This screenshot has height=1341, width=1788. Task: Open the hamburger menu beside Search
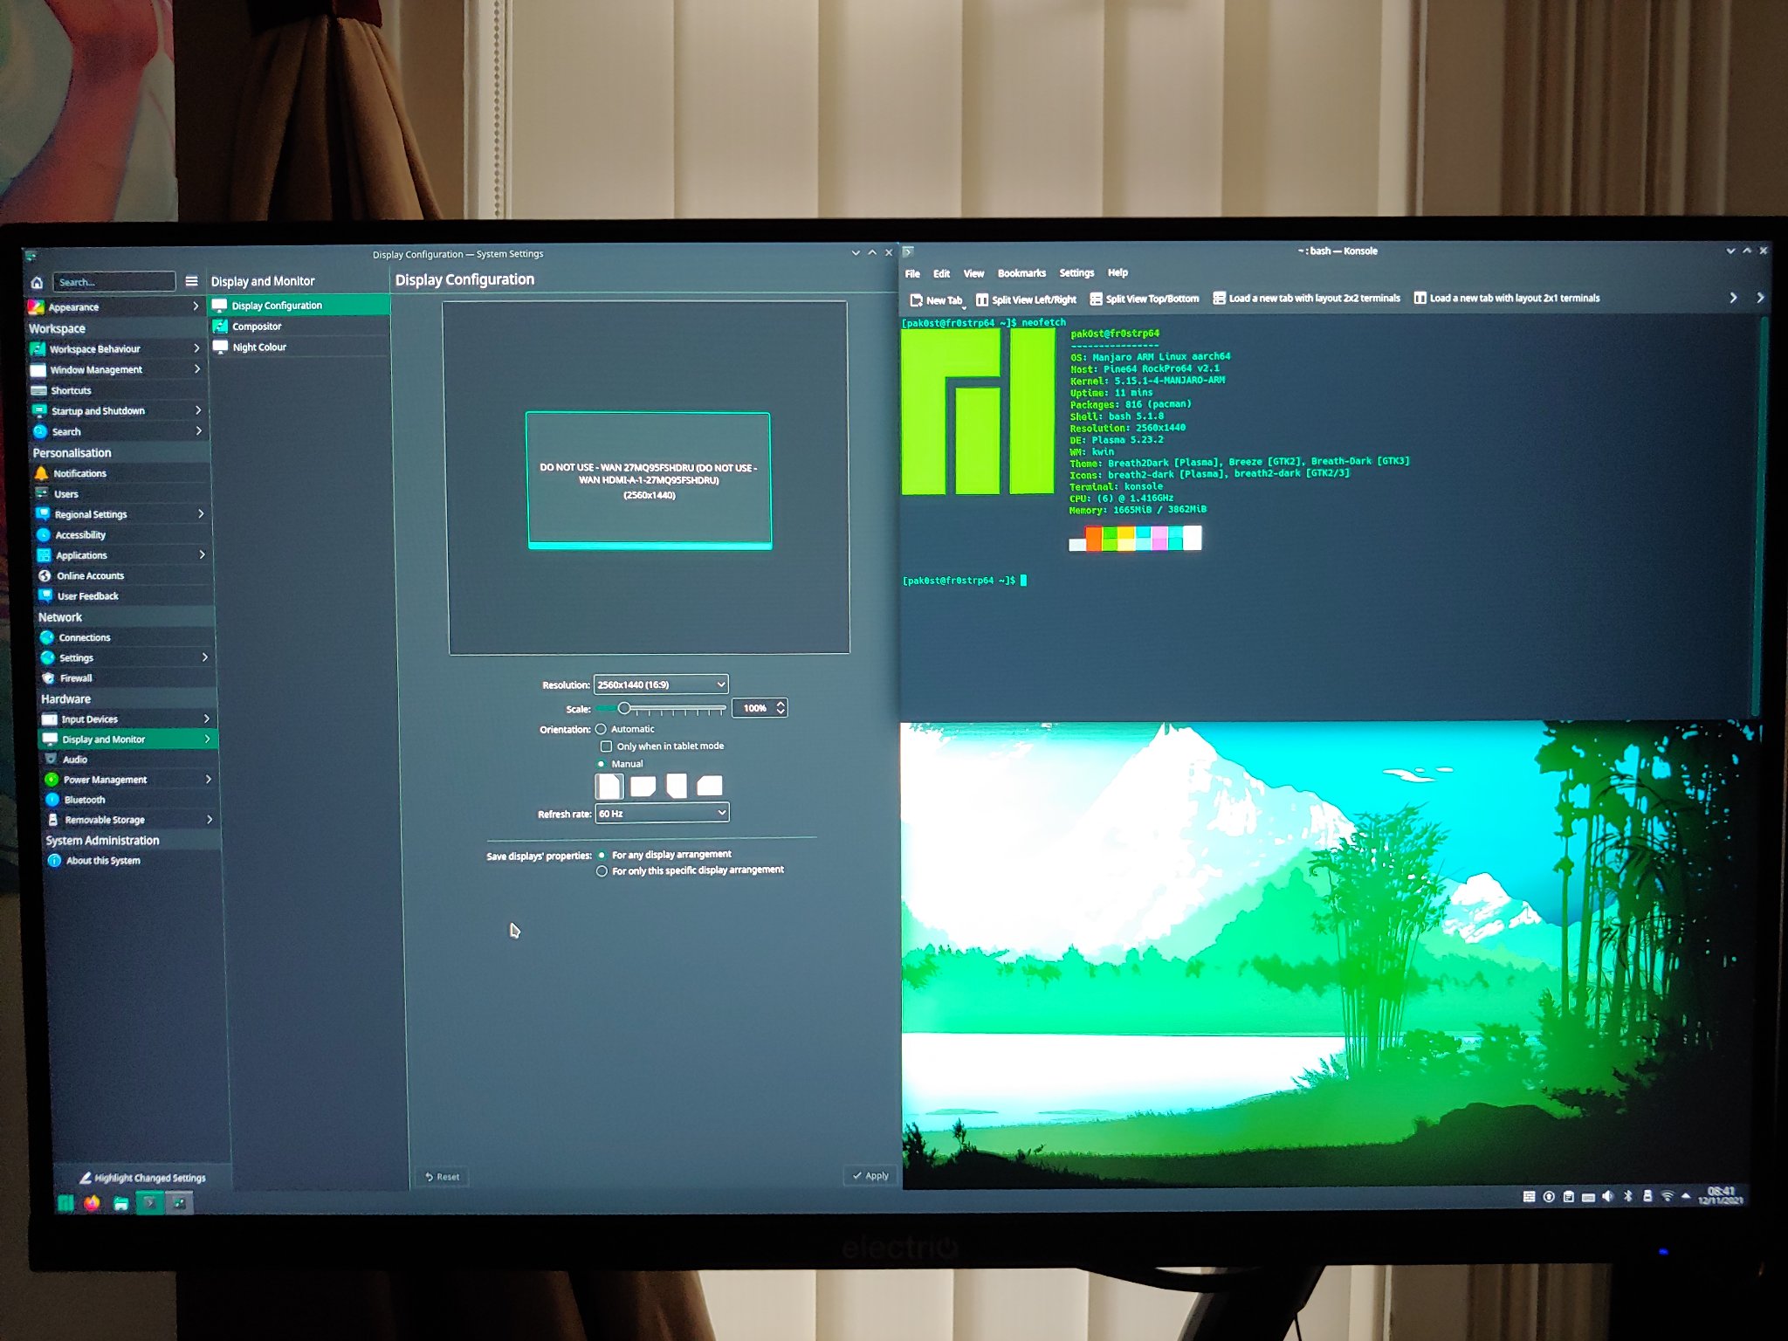[191, 281]
